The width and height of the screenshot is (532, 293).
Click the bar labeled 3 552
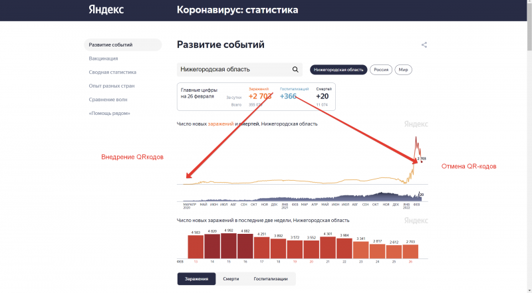click(311, 250)
